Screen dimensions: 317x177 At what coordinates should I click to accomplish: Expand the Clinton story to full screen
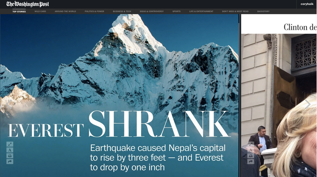(x=251, y=144)
